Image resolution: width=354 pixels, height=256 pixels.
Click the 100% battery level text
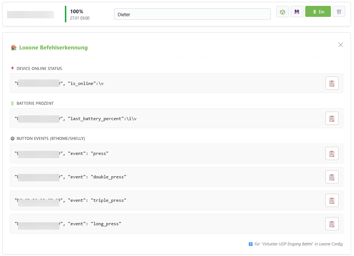click(x=77, y=11)
